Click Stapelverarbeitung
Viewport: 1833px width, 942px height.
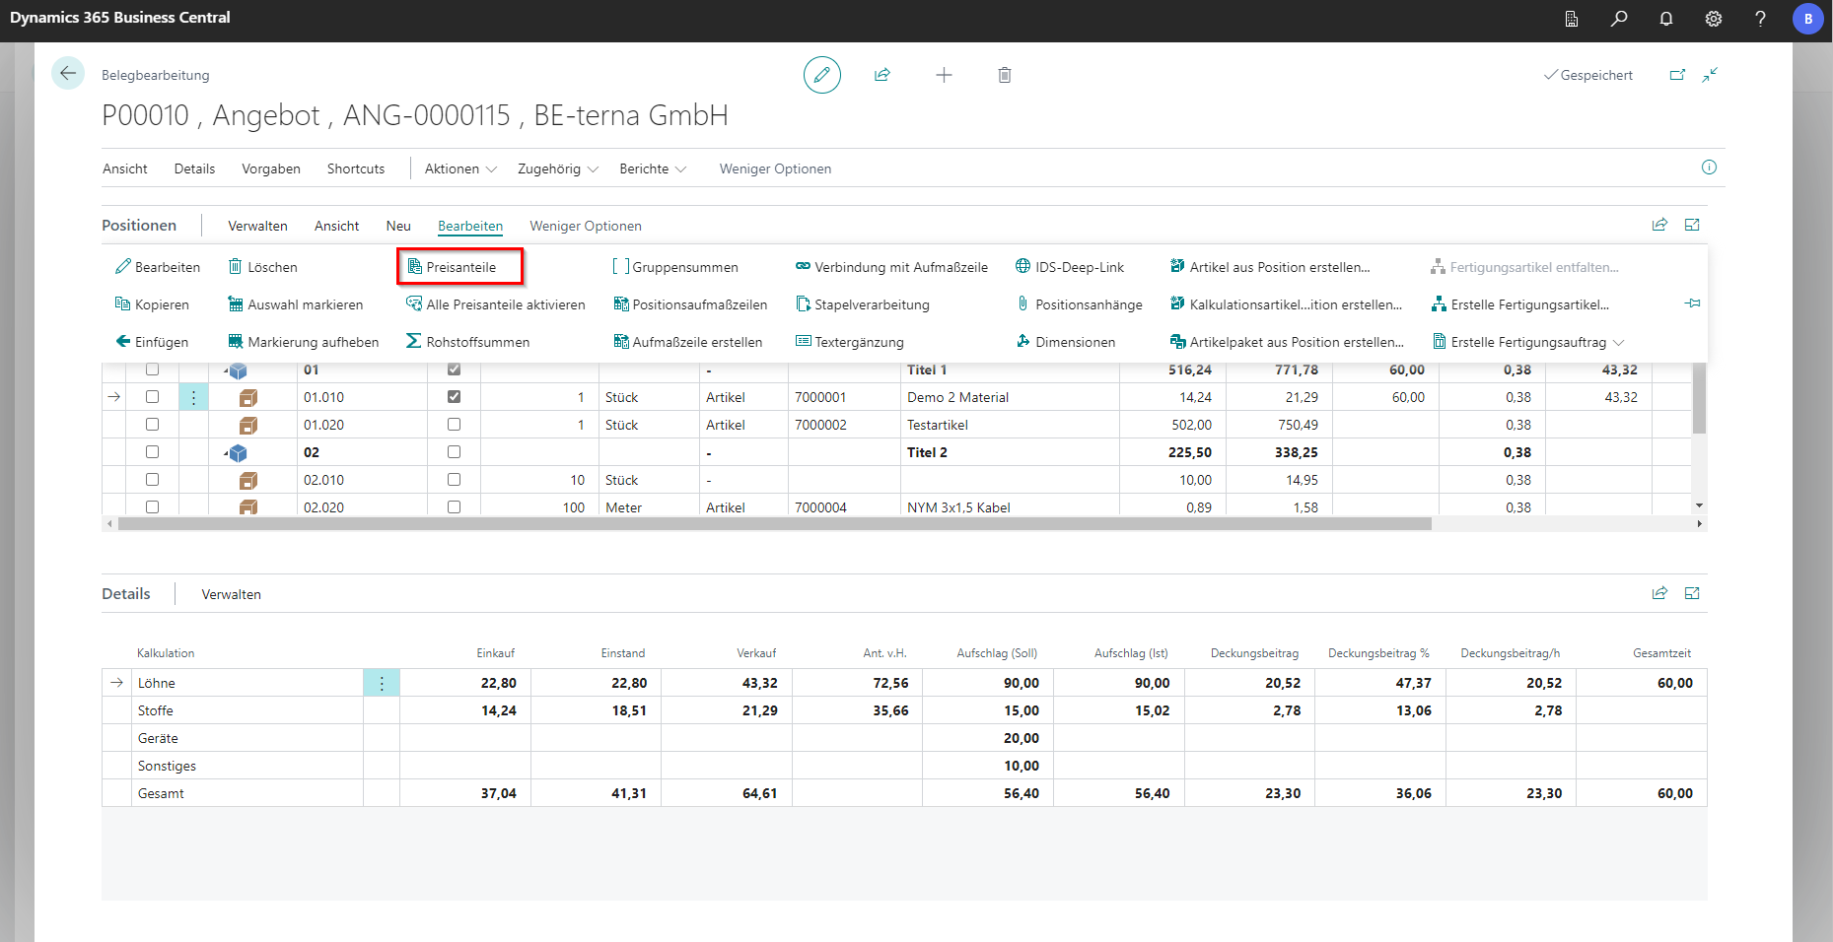[x=863, y=304]
